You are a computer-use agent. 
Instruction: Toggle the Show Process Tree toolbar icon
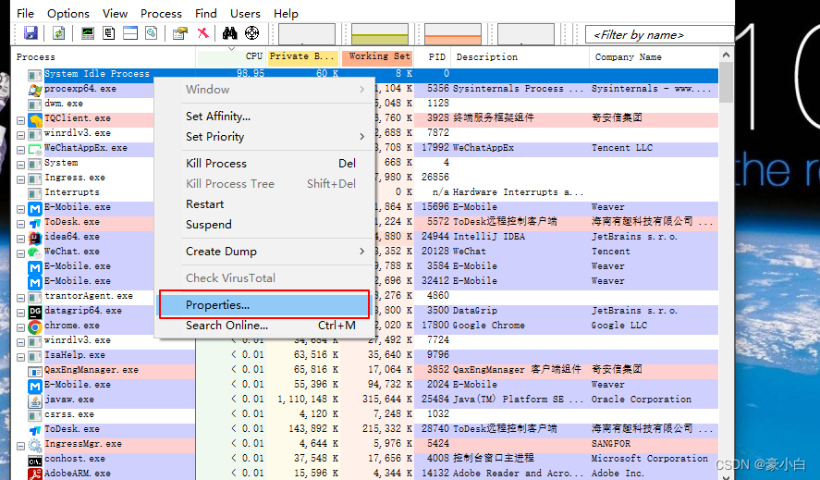(x=109, y=33)
